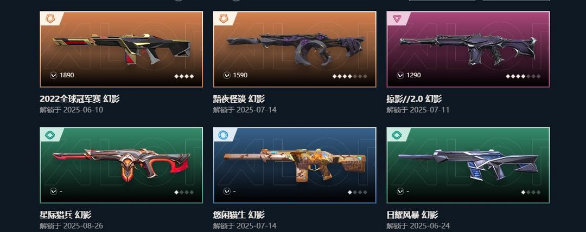This screenshot has width=586, height=232.
Task: Click the VP currency icon beside 1890
Action: tap(53, 75)
